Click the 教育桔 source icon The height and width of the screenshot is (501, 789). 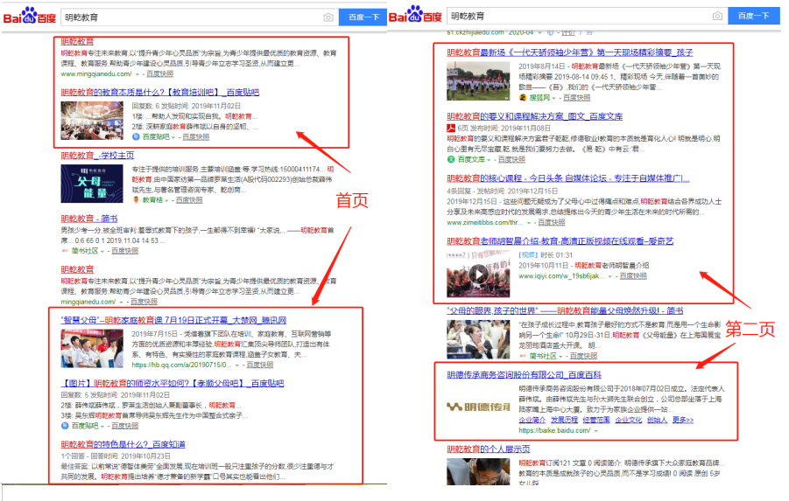[136, 200]
